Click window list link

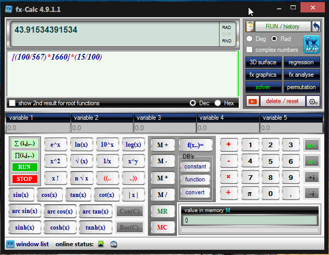coord(32,244)
